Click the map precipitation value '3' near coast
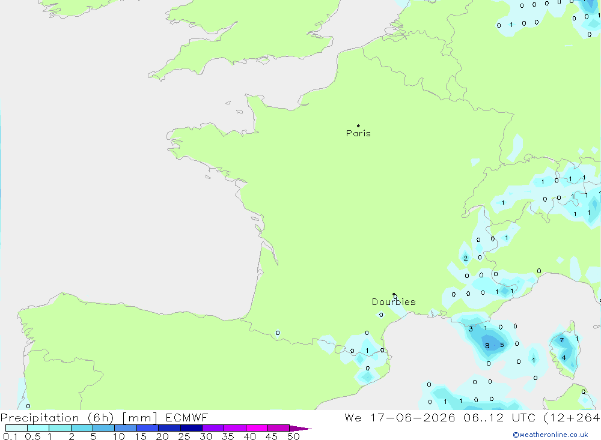The image size is (601, 440). tap(471, 329)
